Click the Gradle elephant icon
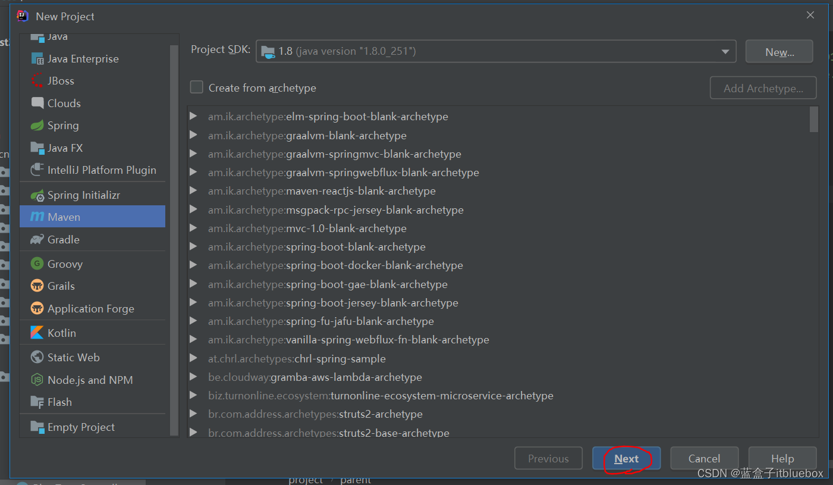 pyautogui.click(x=37, y=240)
